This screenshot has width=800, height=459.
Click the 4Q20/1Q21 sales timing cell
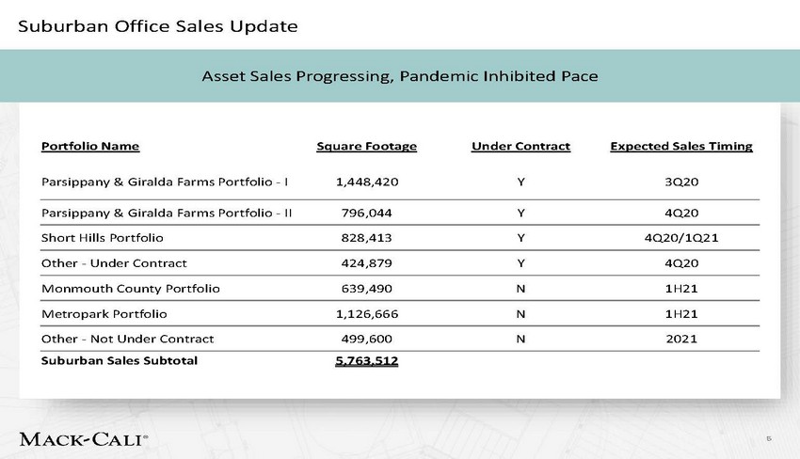(x=680, y=238)
